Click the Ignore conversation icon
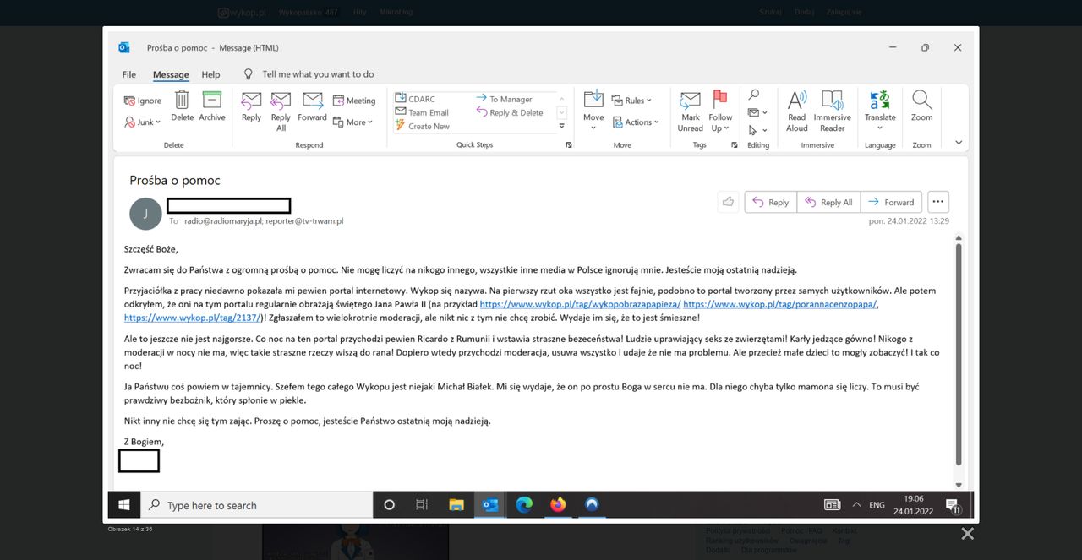This screenshot has width=1082, height=560. tap(129, 101)
